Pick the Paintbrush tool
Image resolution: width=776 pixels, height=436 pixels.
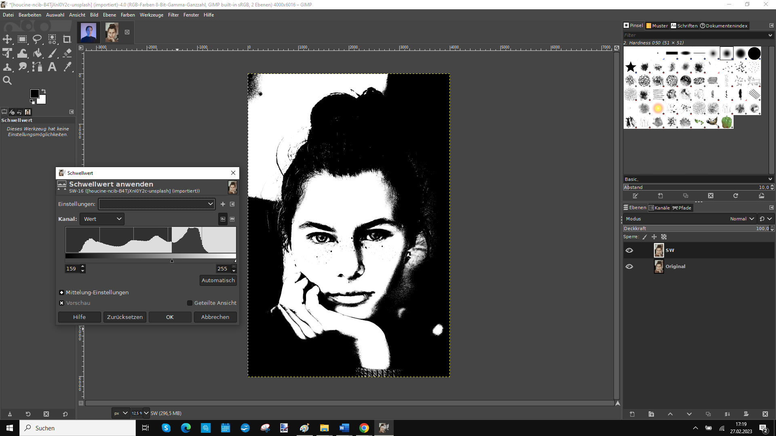52,53
